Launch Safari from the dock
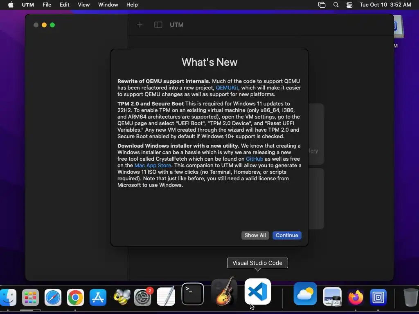 53,297
